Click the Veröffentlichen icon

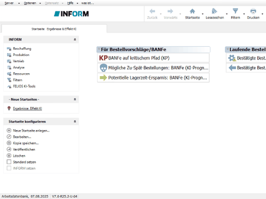pyautogui.click(x=9, y=149)
